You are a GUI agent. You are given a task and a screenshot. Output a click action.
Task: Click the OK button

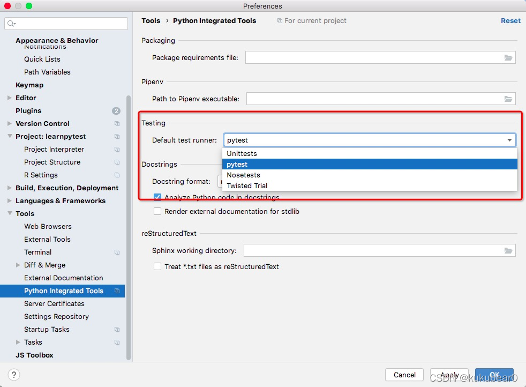point(494,375)
